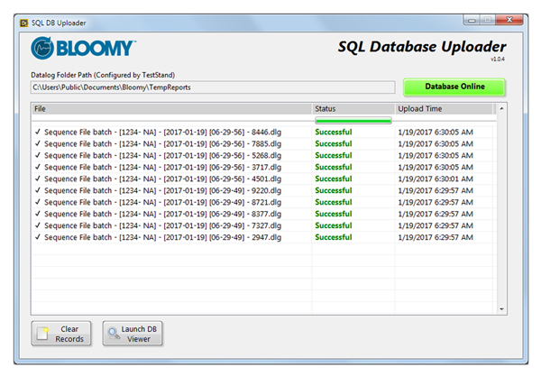The height and width of the screenshot is (376, 541).
Task: Select the file row ending in 4501.dlg
Action: pyautogui.click(x=163, y=179)
